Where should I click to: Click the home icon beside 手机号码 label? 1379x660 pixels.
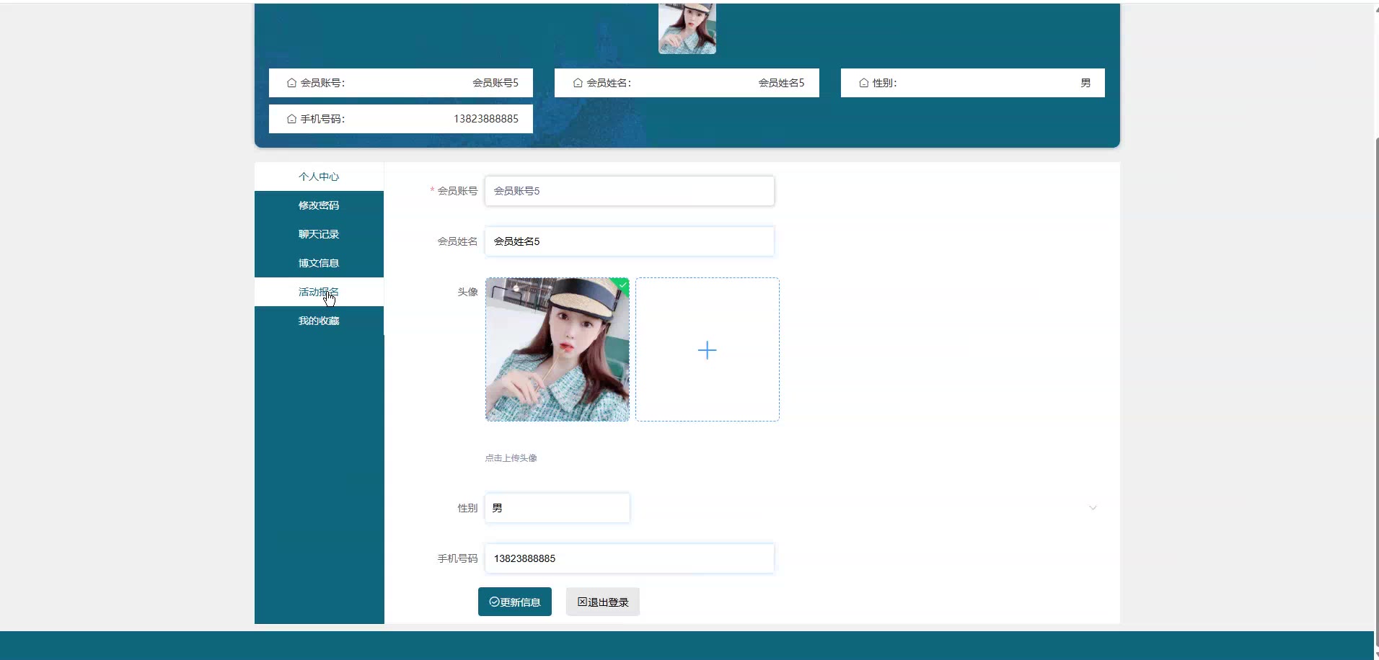(291, 119)
